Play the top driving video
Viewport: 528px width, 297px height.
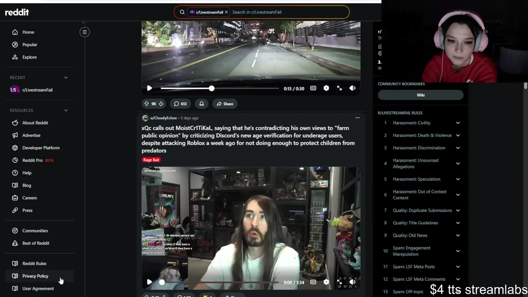click(149, 88)
